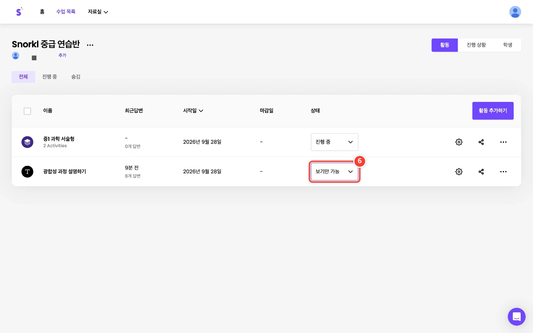
Task: Switch to the 진행 상황 tab
Action: click(x=476, y=45)
